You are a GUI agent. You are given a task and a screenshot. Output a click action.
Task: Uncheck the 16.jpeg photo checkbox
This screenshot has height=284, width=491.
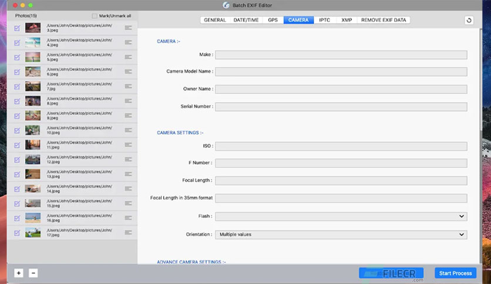(x=17, y=218)
